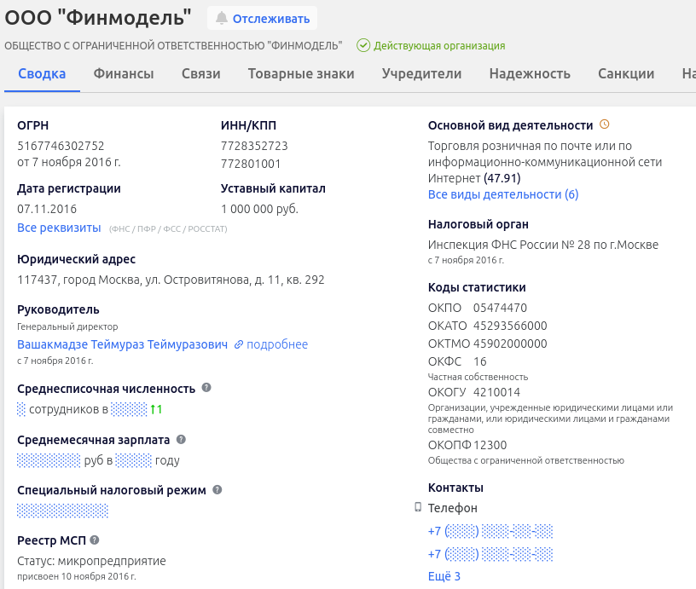Viewport: 696px width, 589px height.
Task: Click the first hidden phone number
Action: click(x=490, y=531)
